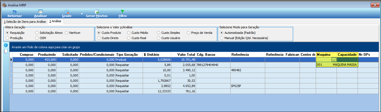Click the Referência cell SPS25P
The height and width of the screenshot is (112, 381).
pyautogui.click(x=248, y=86)
